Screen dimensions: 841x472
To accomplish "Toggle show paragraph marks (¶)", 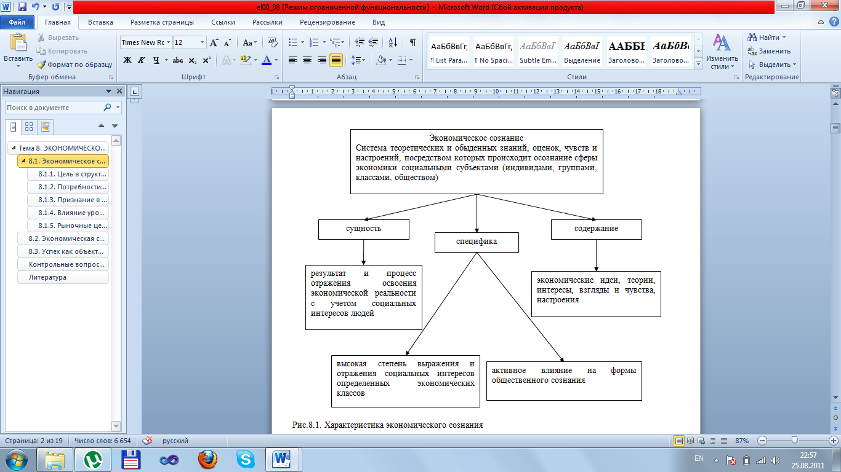I will [x=412, y=42].
